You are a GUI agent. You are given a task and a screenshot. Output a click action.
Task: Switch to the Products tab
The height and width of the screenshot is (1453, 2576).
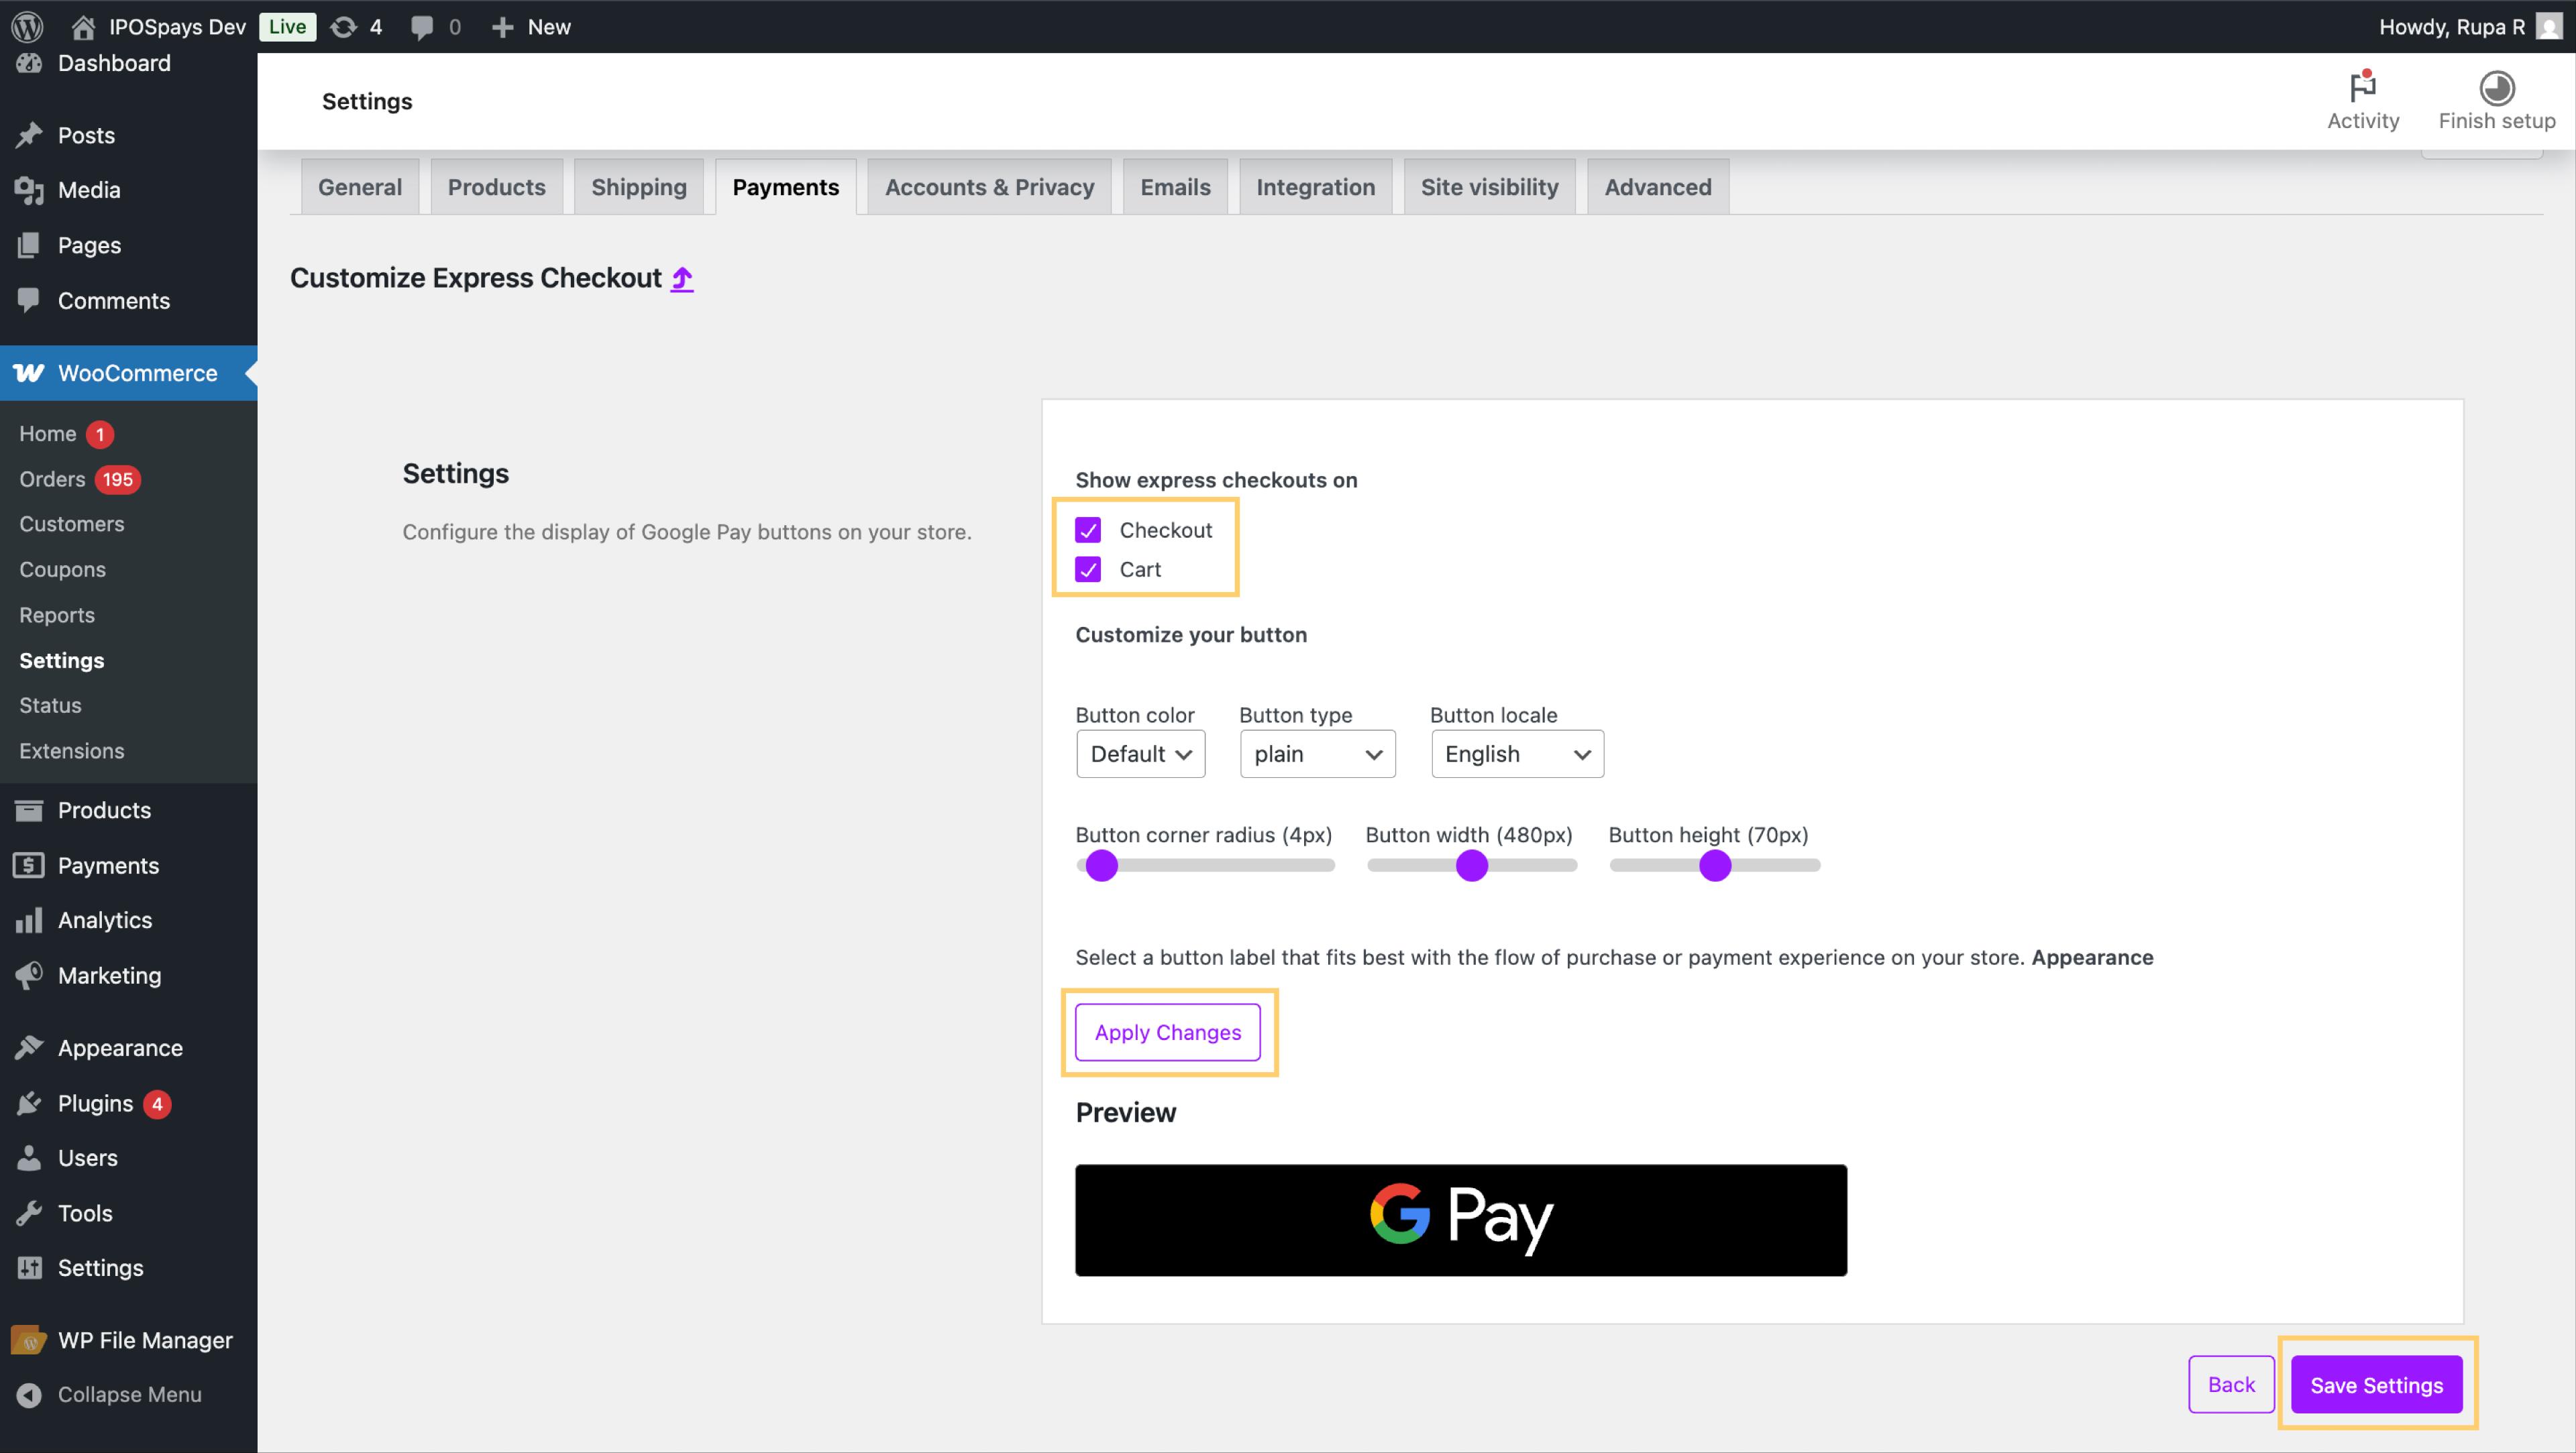(x=497, y=187)
